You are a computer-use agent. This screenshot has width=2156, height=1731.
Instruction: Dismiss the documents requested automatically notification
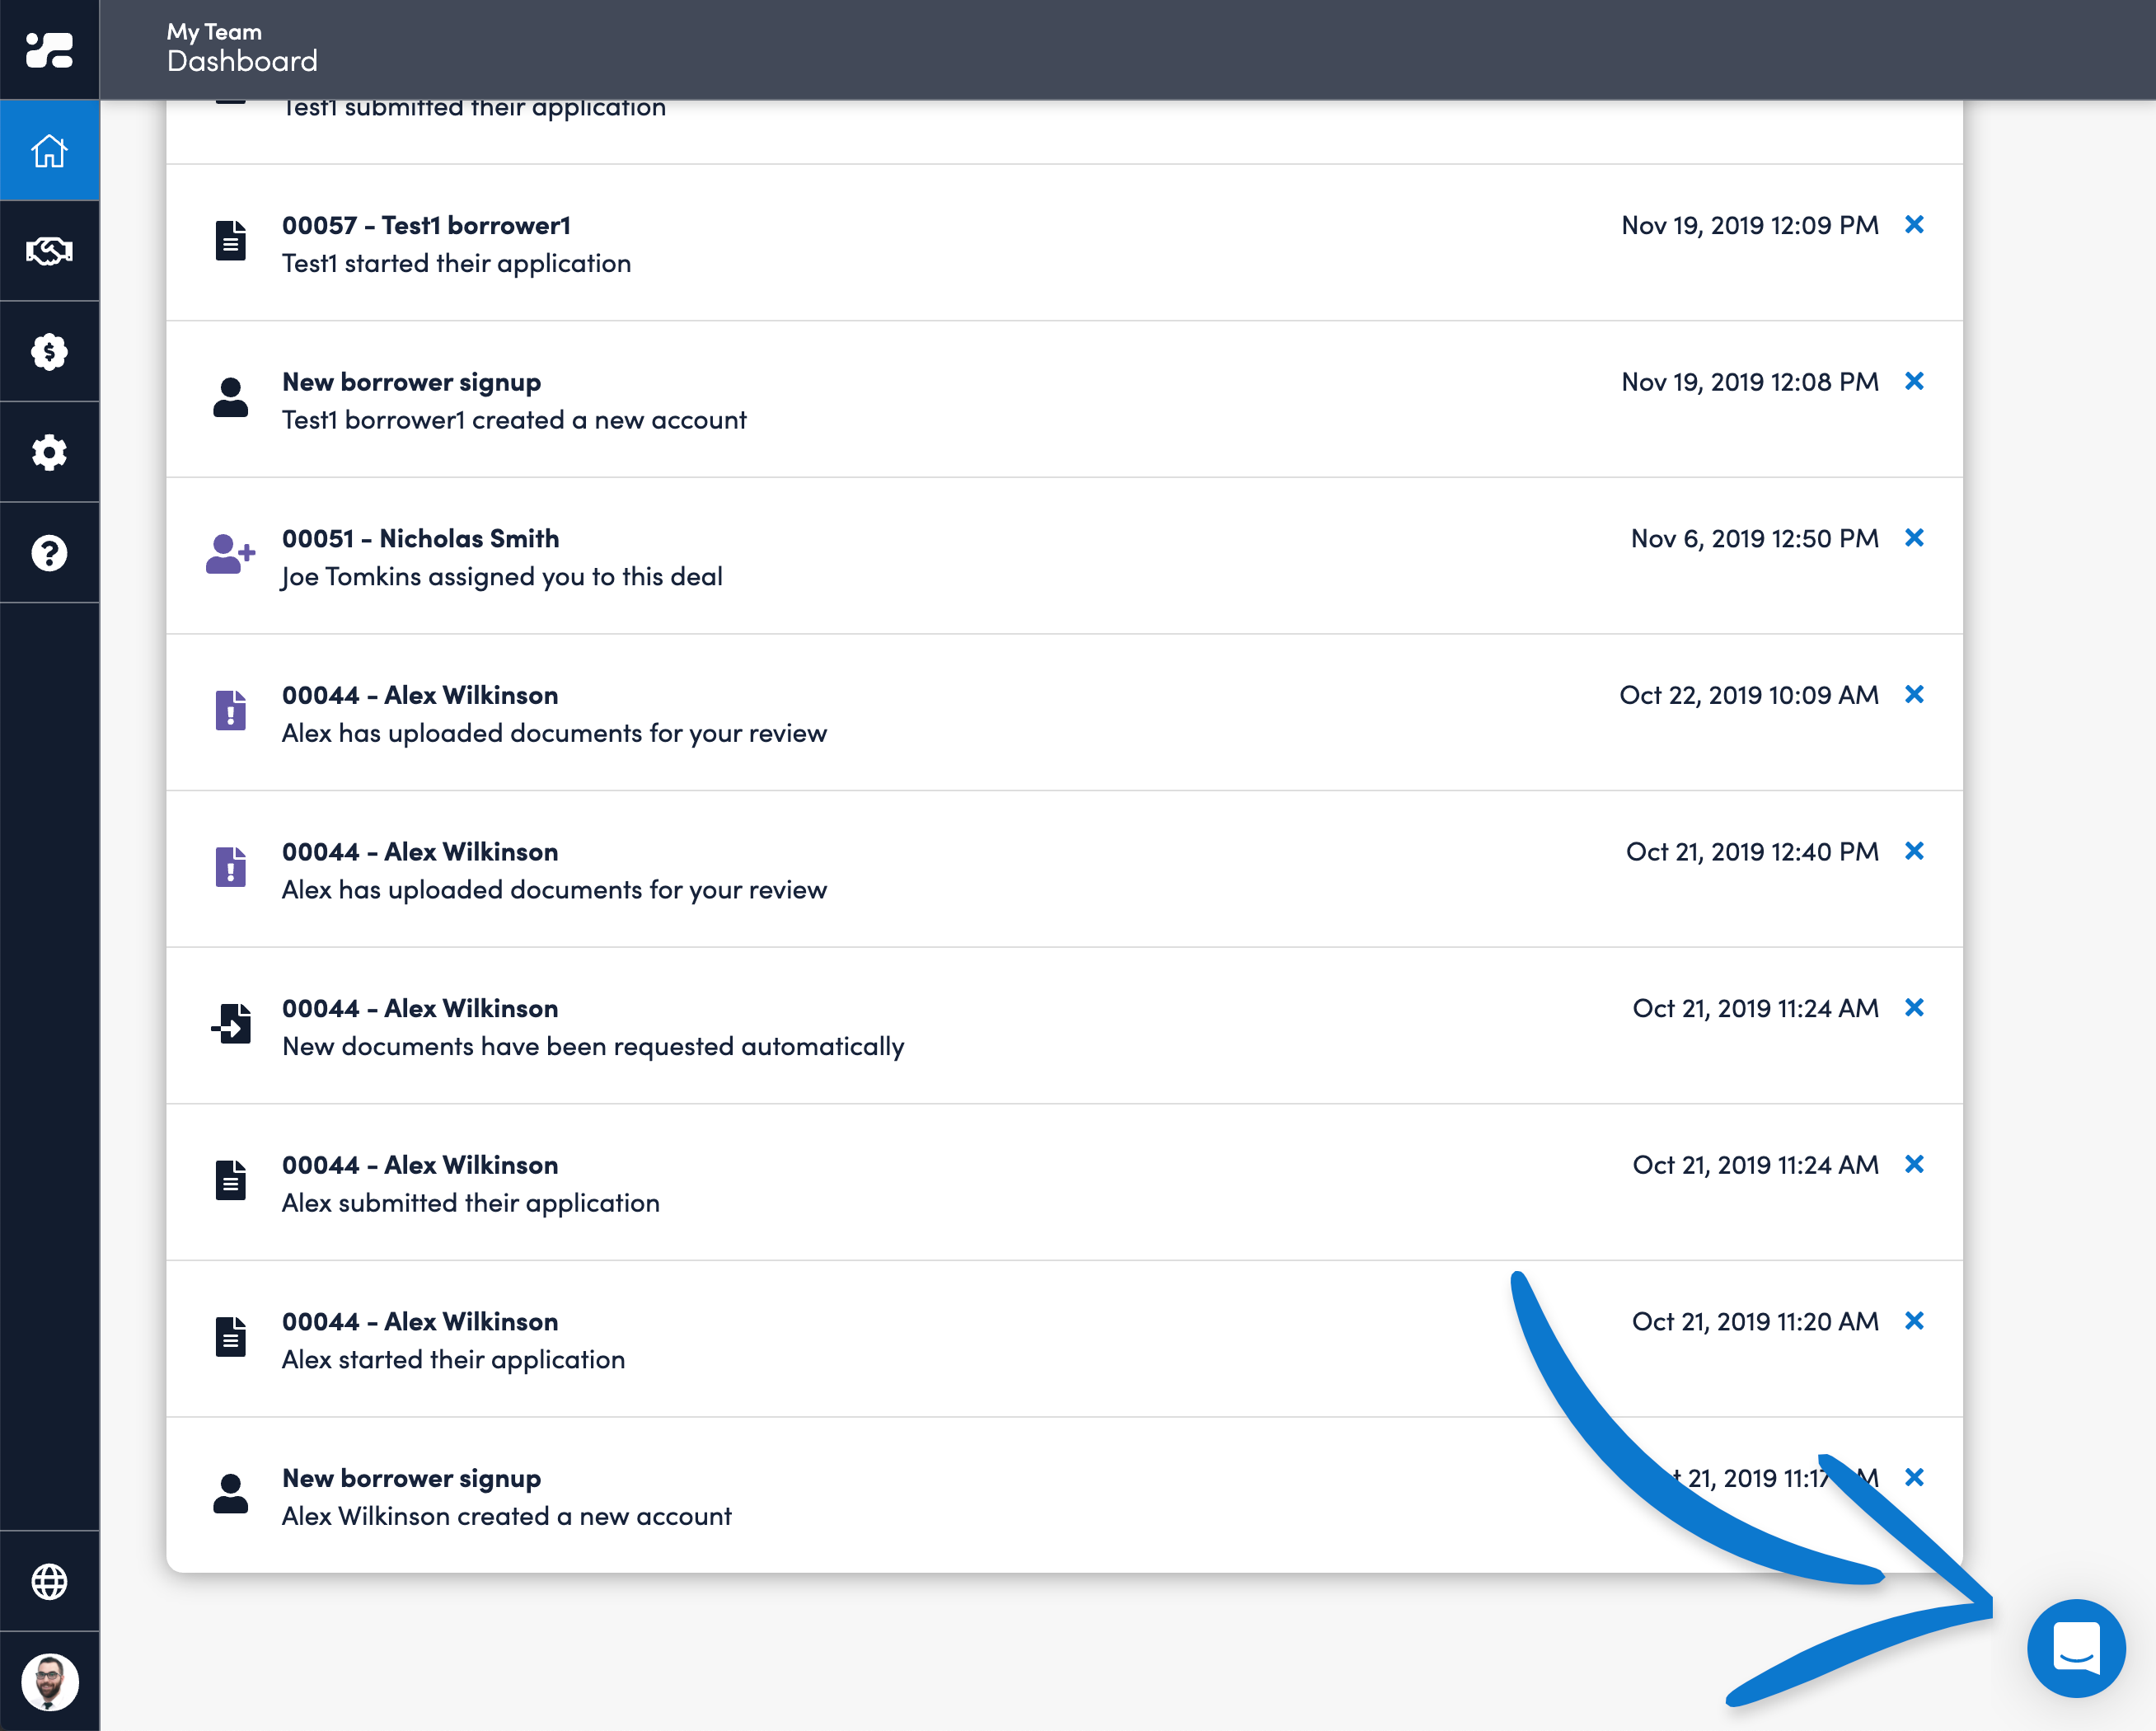point(1914,1007)
